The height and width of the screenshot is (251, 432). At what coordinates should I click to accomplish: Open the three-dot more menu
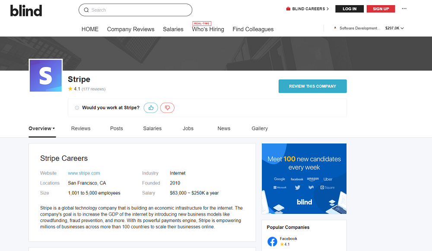coord(404,9)
